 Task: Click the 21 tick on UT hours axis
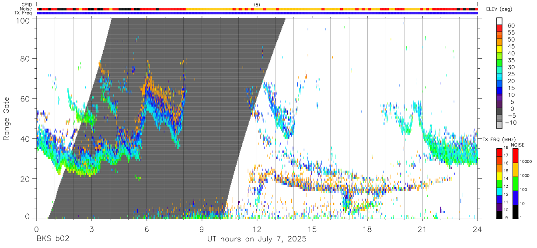pyautogui.click(x=422, y=229)
